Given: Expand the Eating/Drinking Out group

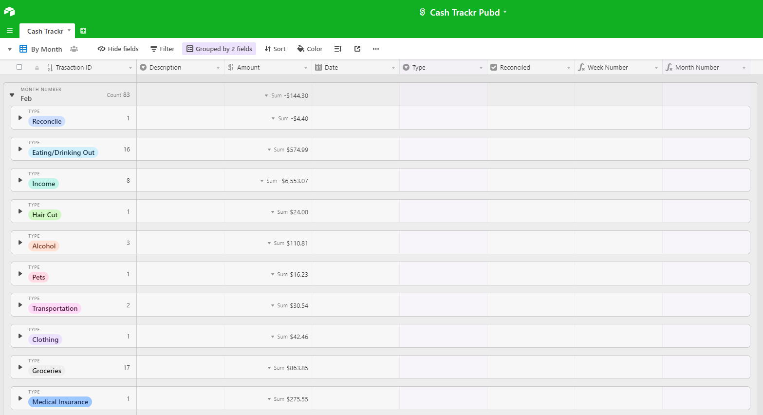Looking at the screenshot, I should pos(20,149).
